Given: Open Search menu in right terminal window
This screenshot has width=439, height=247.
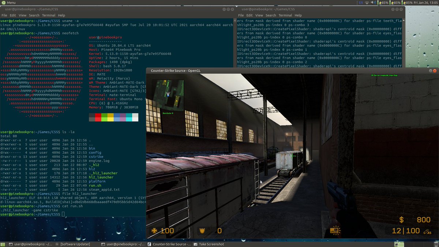Looking at the screenshot, I should point(271,15).
